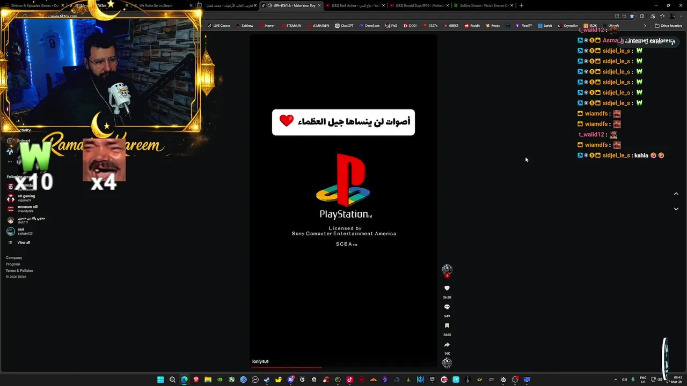
Task: Switch to the SofLive Stream tab
Action: [483, 5]
